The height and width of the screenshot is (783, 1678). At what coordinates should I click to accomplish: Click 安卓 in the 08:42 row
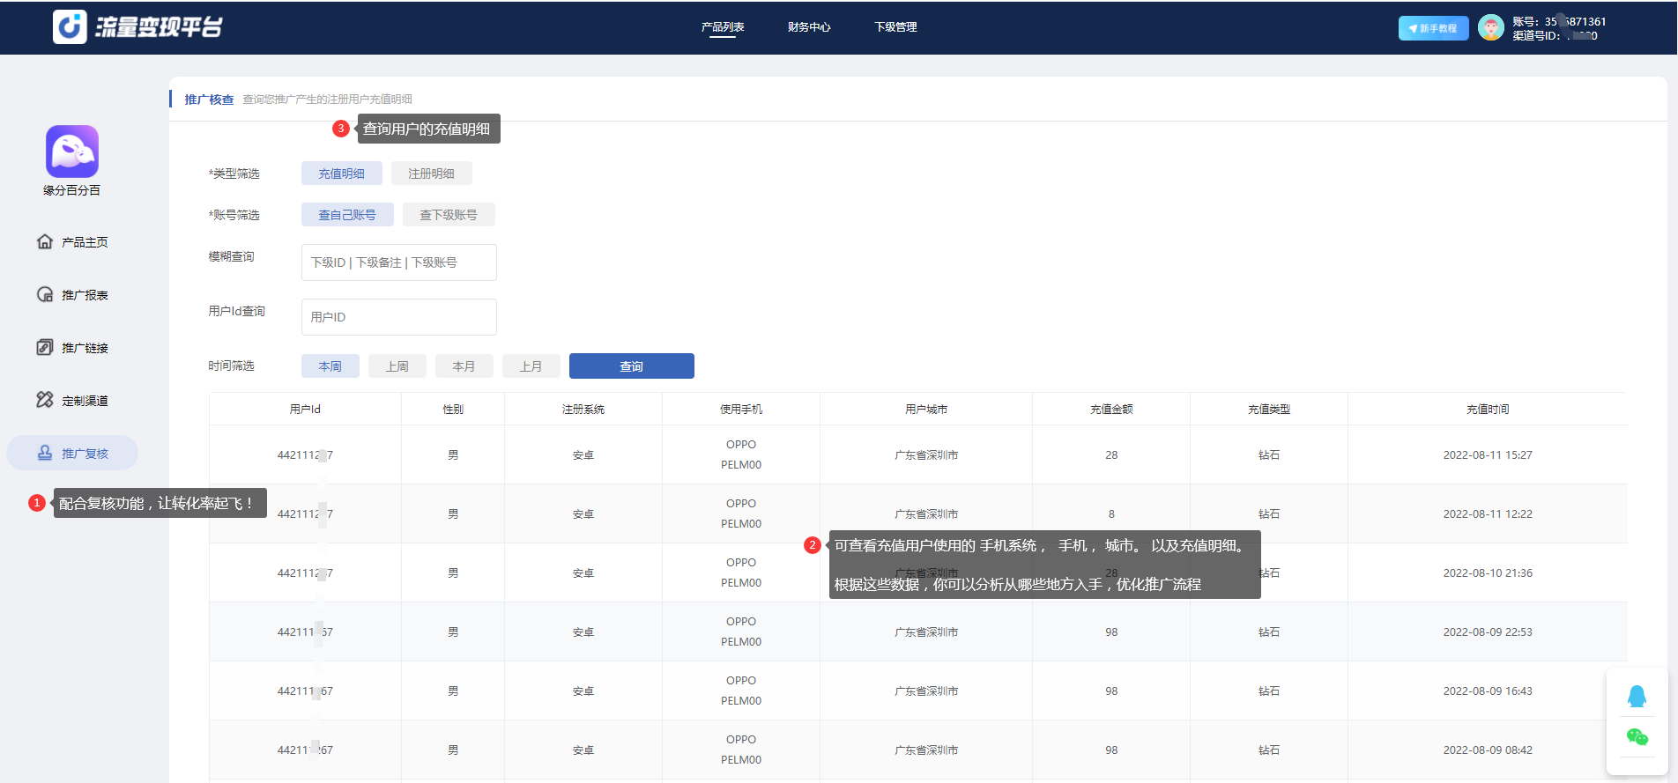tap(583, 750)
